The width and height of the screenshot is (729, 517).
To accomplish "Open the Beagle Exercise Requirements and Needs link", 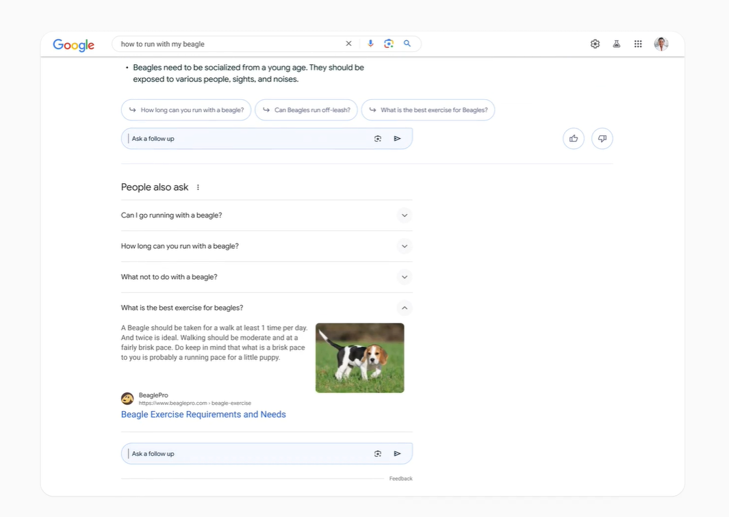I will 203,414.
